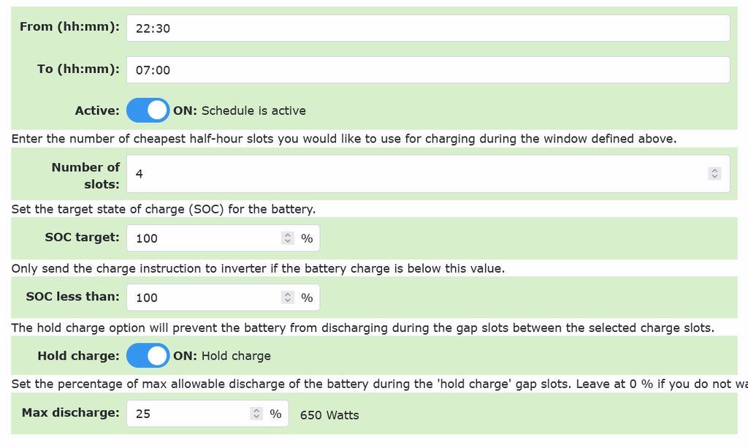
Task: Click the From (hh:mm) time field
Action: [x=427, y=28]
